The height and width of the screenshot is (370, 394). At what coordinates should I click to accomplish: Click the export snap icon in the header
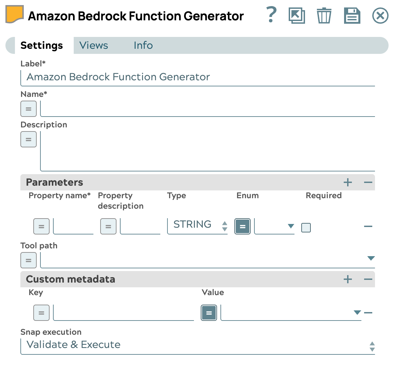[x=297, y=15]
